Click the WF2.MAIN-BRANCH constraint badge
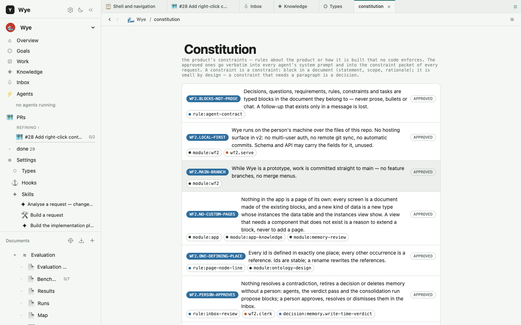The image size is (521, 325). 207,172
